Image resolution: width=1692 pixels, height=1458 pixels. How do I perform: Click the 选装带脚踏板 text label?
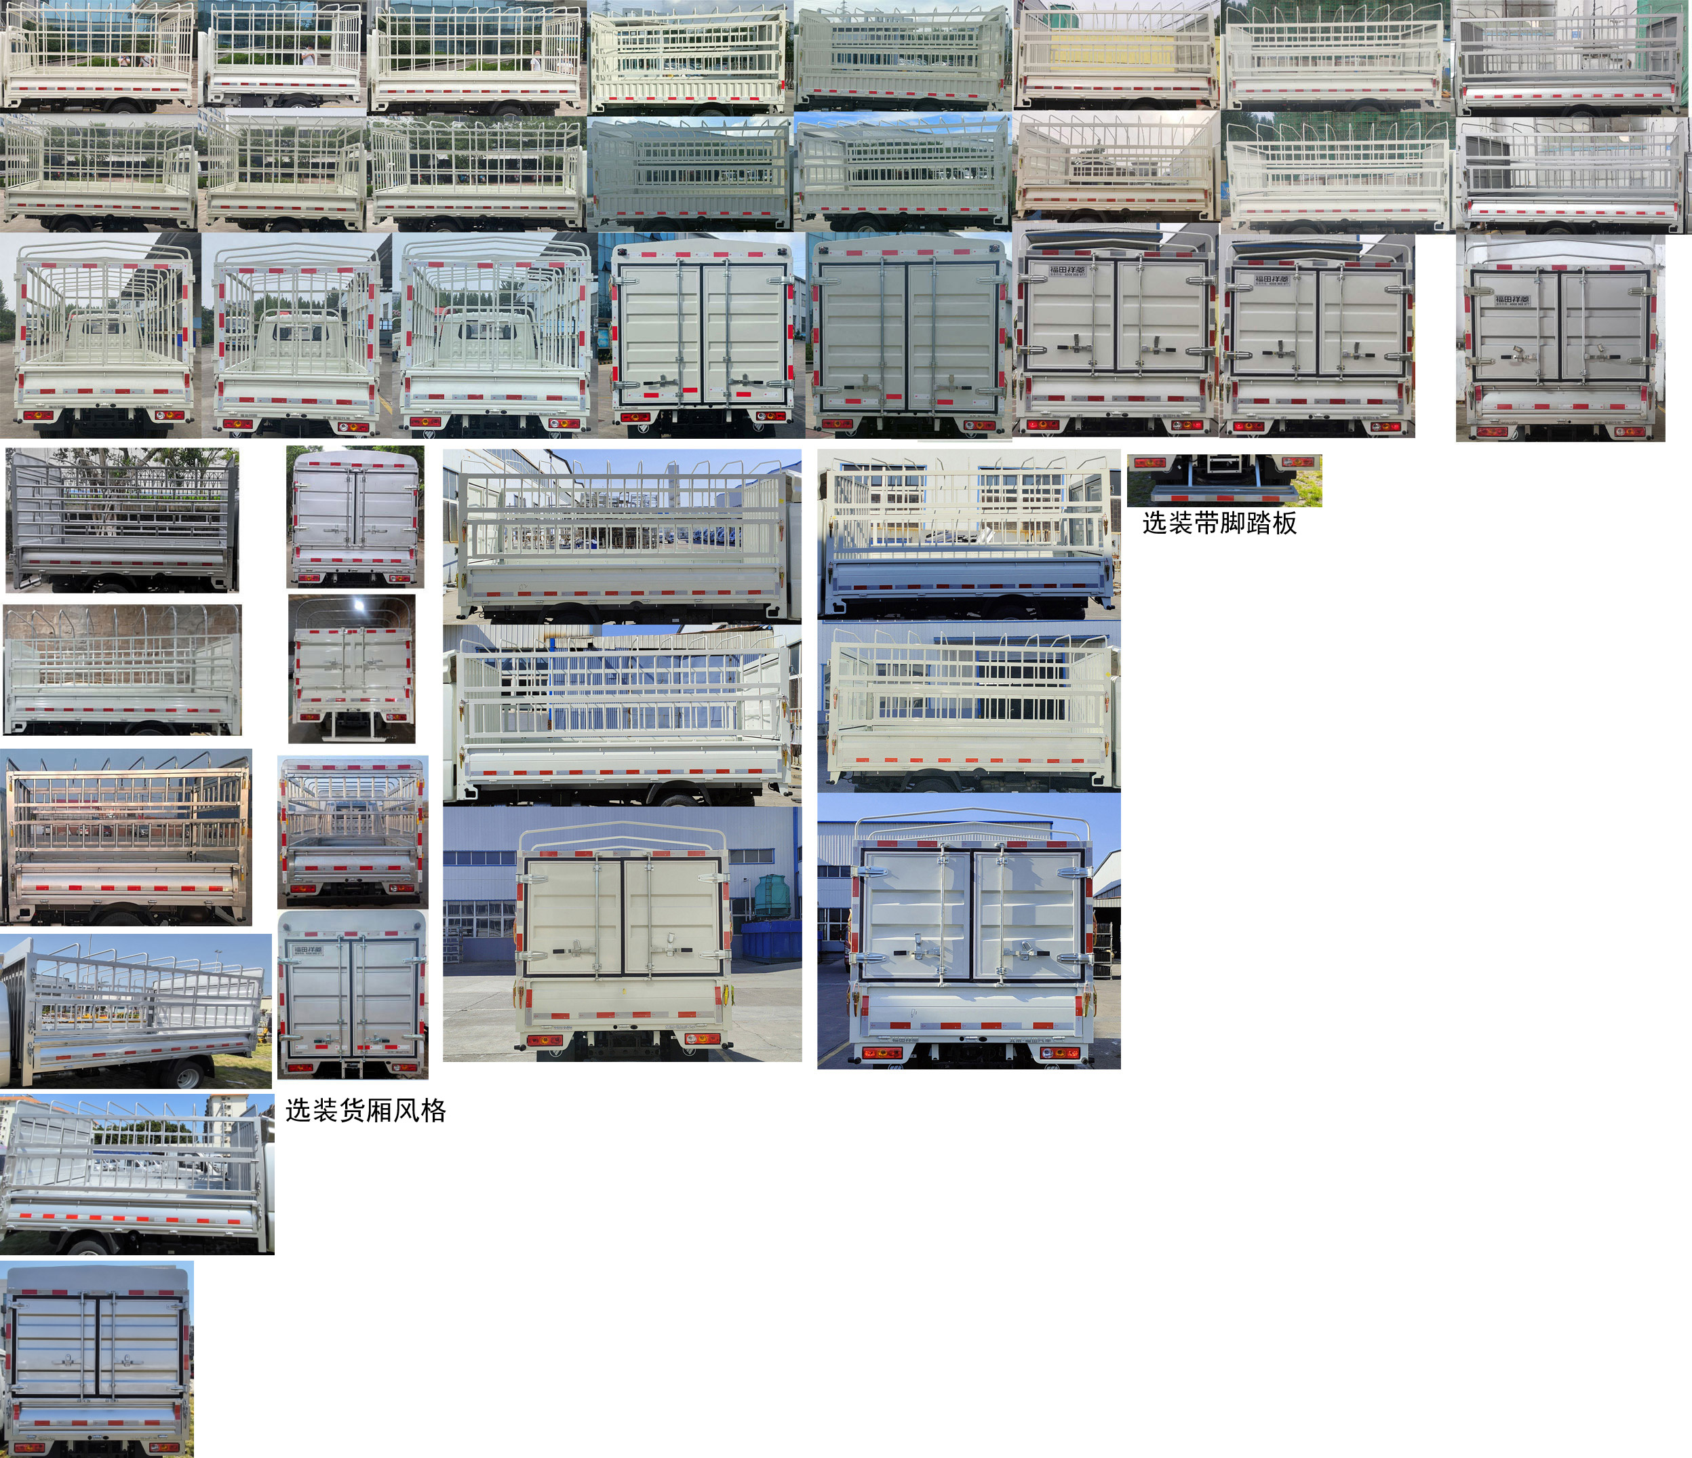pyautogui.click(x=1219, y=524)
